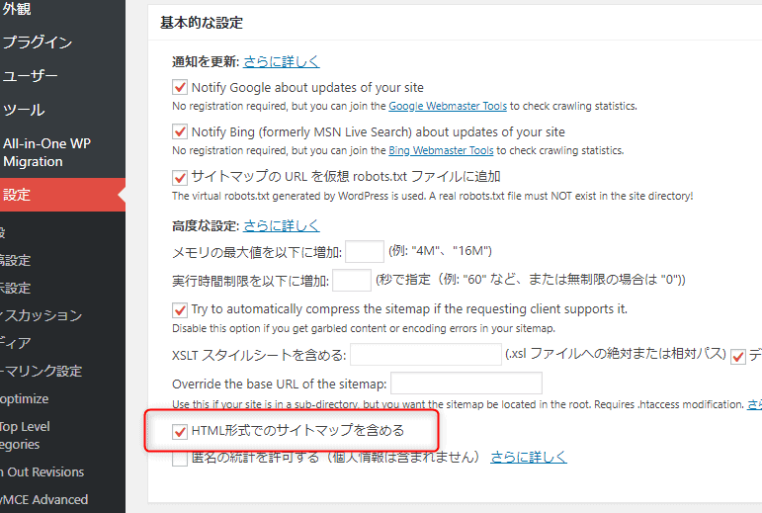Open さらに詳しく link for anonymous statistics
This screenshot has height=513, width=762.
pyautogui.click(x=529, y=457)
